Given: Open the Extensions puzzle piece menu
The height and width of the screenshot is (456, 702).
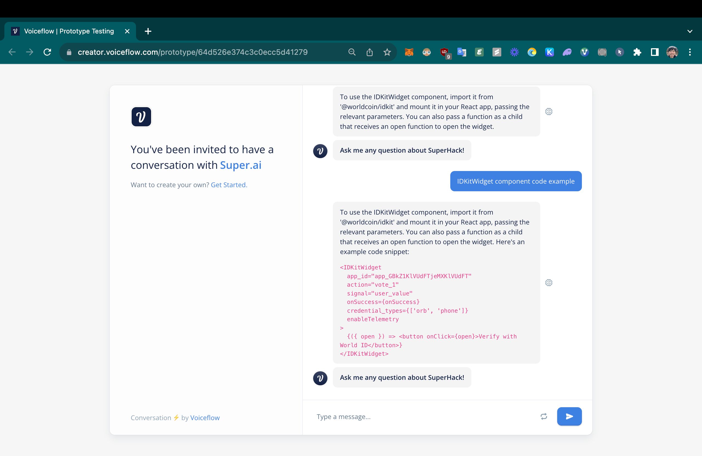Looking at the screenshot, I should point(637,52).
